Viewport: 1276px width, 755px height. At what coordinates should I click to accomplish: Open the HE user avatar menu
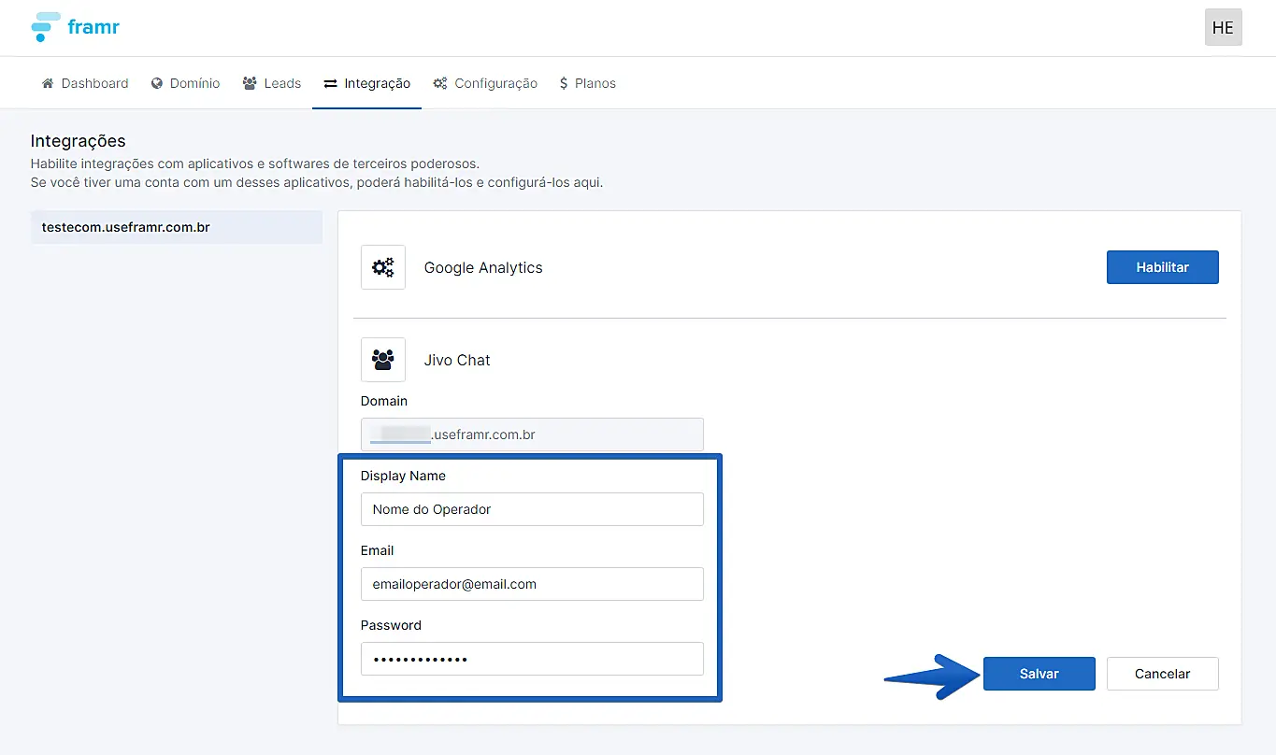[x=1223, y=28]
